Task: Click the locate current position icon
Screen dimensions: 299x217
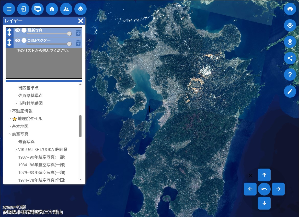Action: point(290,25)
